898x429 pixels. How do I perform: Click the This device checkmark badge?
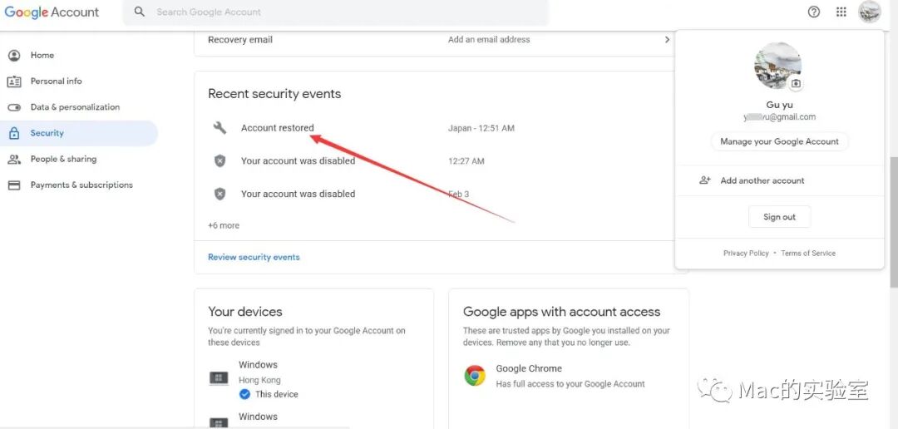point(244,394)
